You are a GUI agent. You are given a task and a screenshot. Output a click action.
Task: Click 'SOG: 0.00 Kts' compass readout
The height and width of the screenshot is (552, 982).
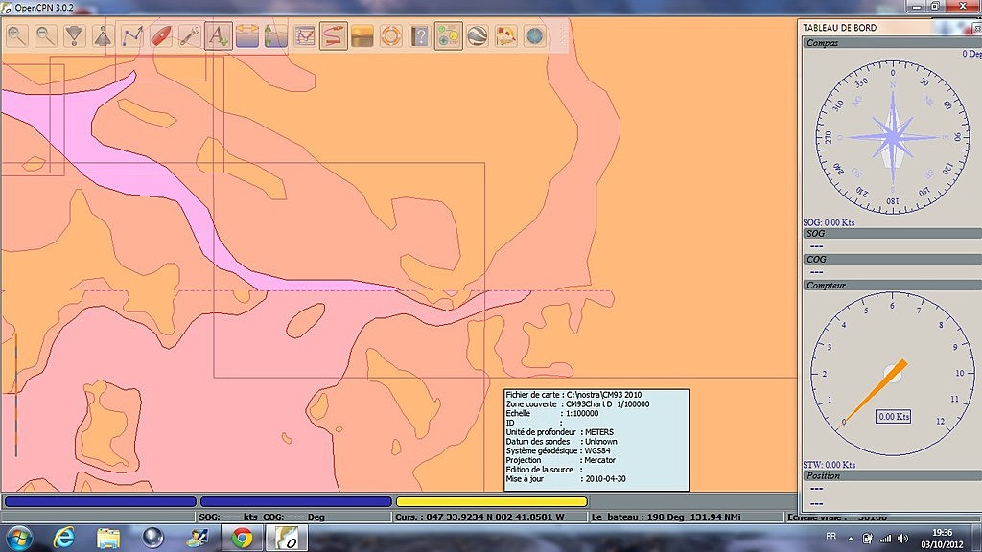(x=829, y=222)
